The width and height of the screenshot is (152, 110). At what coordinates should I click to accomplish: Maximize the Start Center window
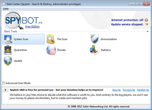[x=139, y=4]
